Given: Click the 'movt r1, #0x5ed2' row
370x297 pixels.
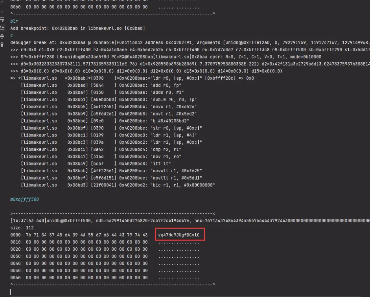Looking at the screenshot, I should [109, 114].
